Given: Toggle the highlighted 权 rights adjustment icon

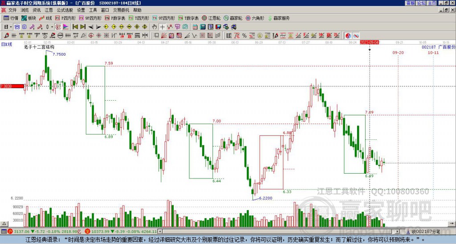Looking at the screenshot, I should 58,27.
